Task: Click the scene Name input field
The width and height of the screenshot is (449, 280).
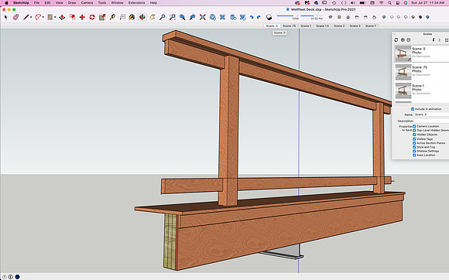Action: 431,114
